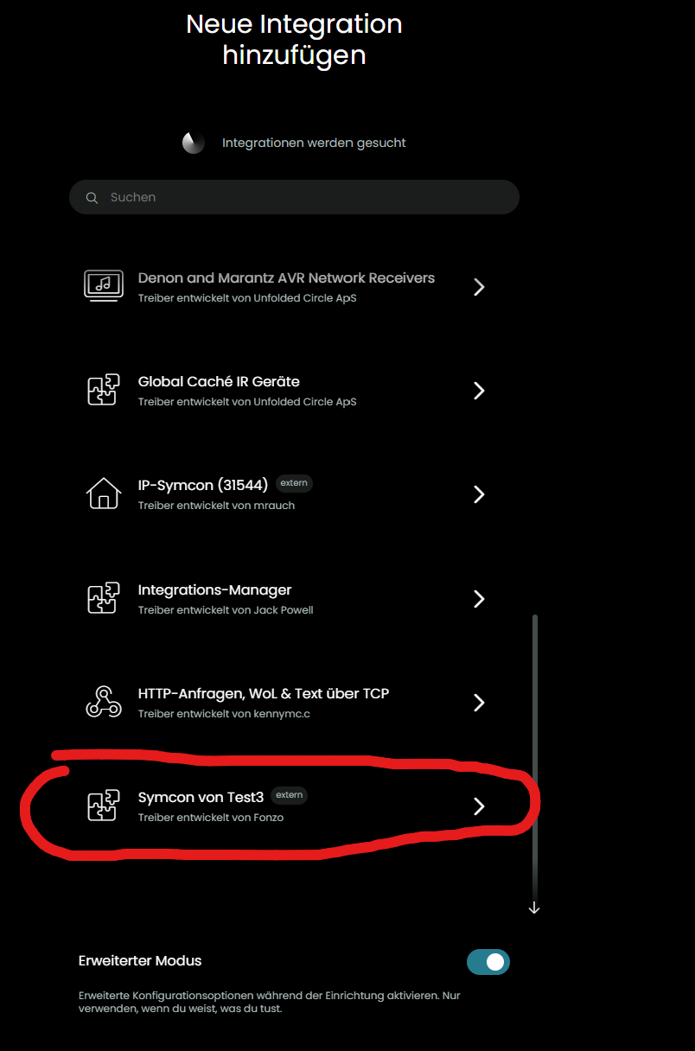
Task: Expand Integrations-Manager chevron arrow
Action: [479, 598]
